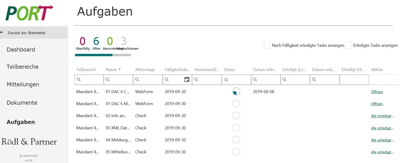Click the search icon in the Teilbereich filter

pyautogui.click(x=79, y=80)
